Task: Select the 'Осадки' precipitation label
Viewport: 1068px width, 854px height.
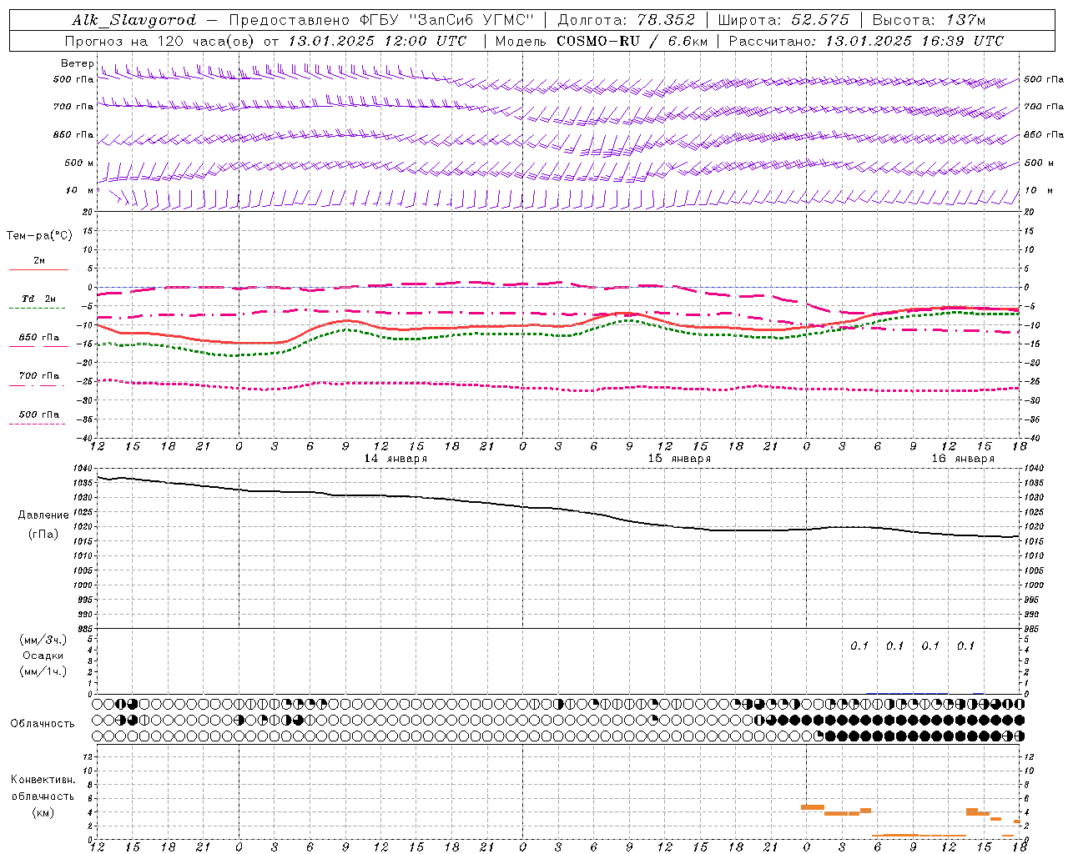Action: 43,656
